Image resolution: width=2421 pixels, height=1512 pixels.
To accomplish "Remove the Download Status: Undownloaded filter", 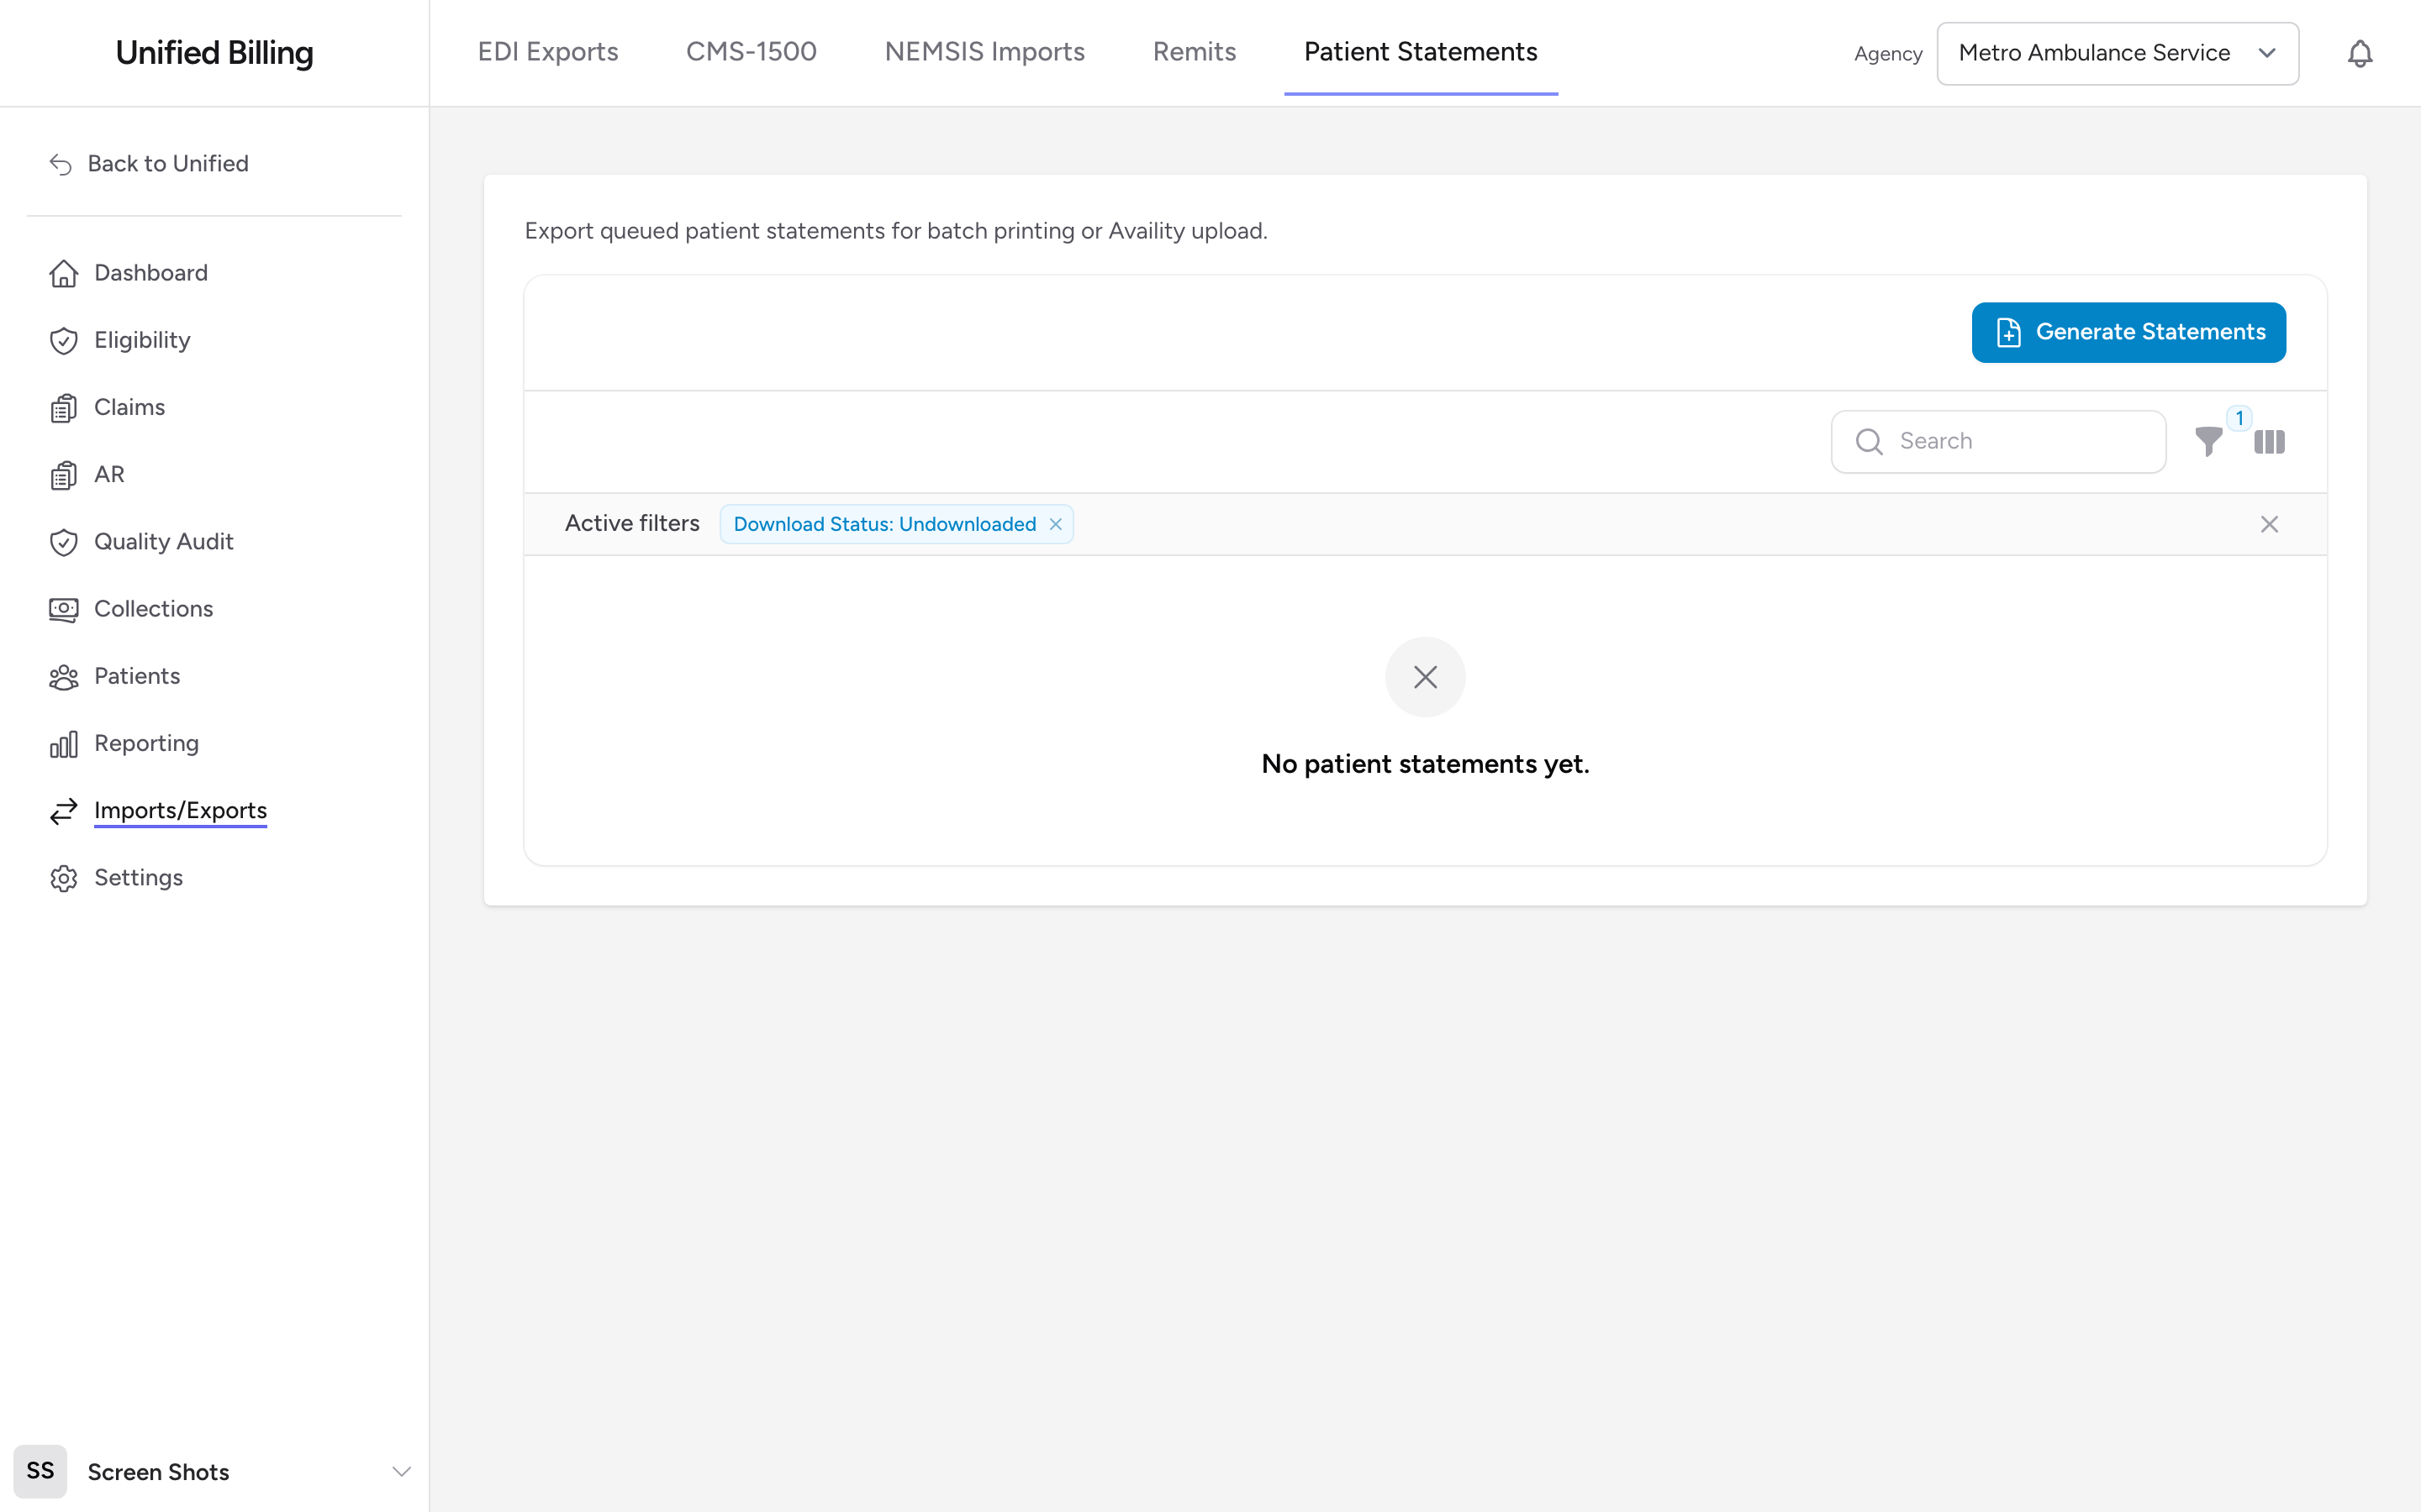I will 1056,524.
